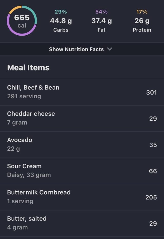The image size is (164, 239).
Task: Expand the Show Nutrition Facts chevron
Action: pos(110,49)
